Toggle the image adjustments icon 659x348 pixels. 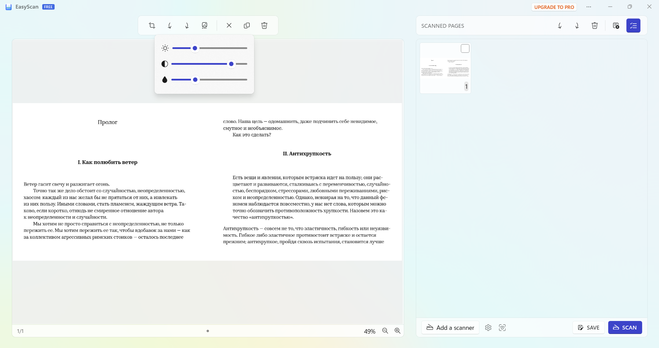(205, 25)
